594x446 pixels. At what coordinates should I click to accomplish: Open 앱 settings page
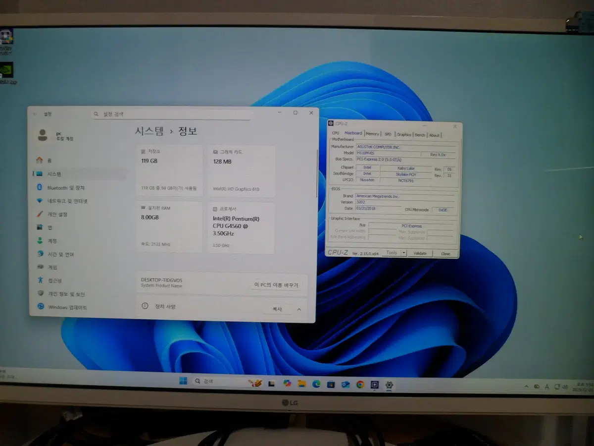click(x=78, y=227)
